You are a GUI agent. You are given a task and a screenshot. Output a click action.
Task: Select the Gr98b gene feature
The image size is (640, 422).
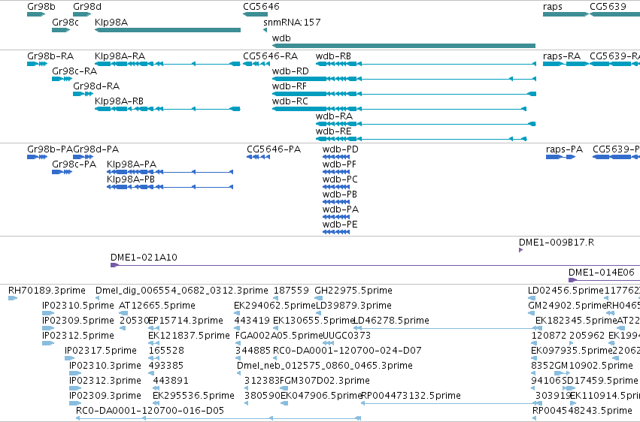(36, 14)
